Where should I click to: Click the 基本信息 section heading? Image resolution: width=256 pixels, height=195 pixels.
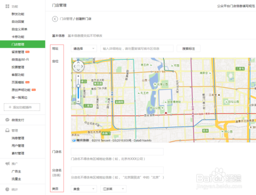[58, 36]
